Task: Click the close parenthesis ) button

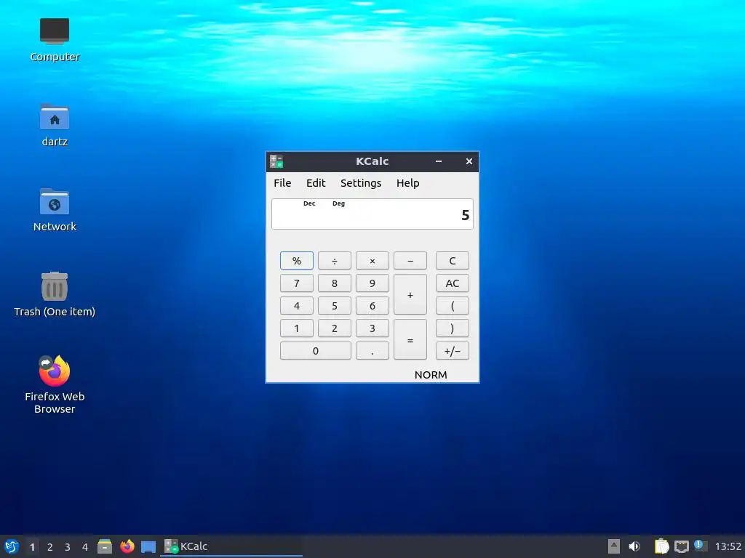Action: click(x=453, y=328)
